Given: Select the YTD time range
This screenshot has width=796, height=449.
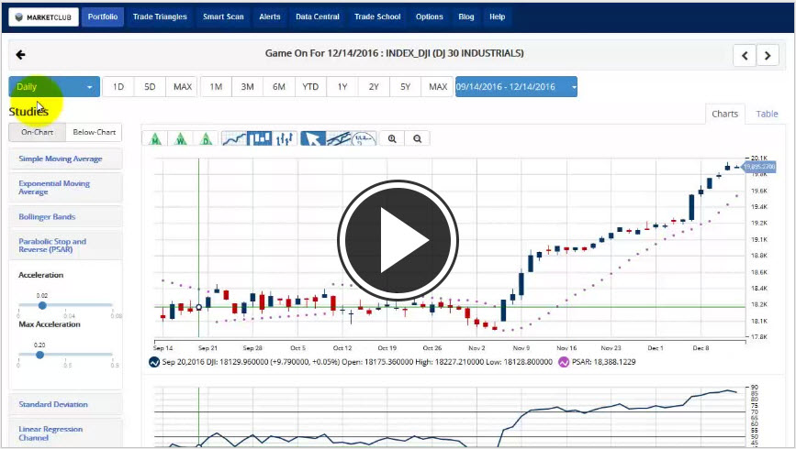Looking at the screenshot, I should point(310,87).
